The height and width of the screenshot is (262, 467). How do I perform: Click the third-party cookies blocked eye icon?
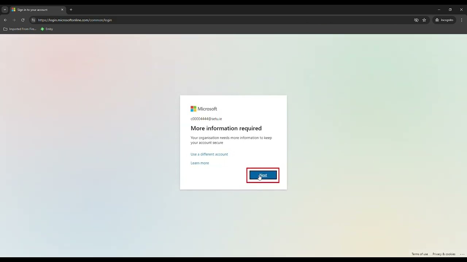click(x=416, y=20)
